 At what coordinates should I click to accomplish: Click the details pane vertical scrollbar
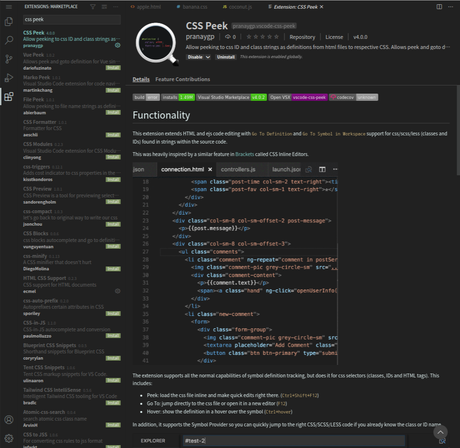pyautogui.click(x=458, y=131)
